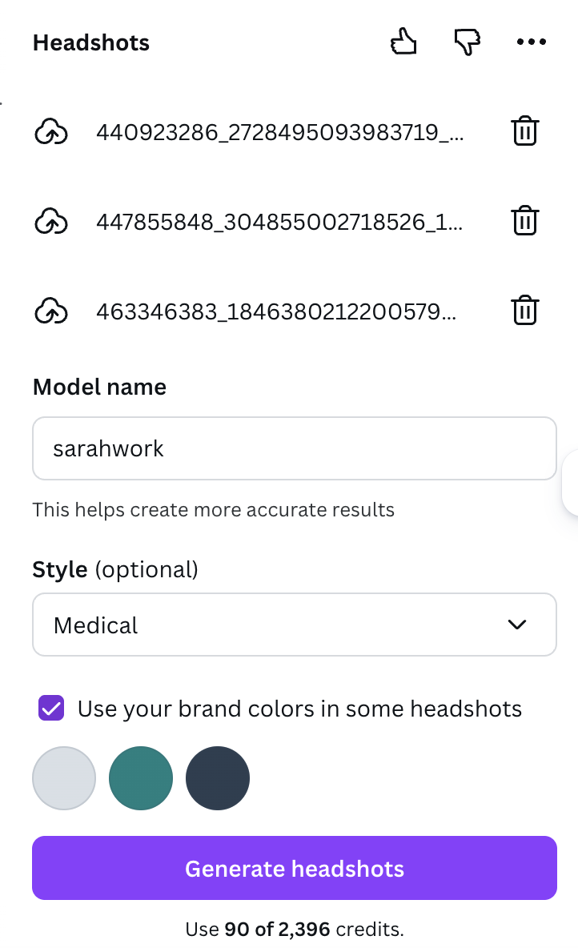Open the Style dropdown showing Medical
This screenshot has width=578, height=948.
click(294, 625)
